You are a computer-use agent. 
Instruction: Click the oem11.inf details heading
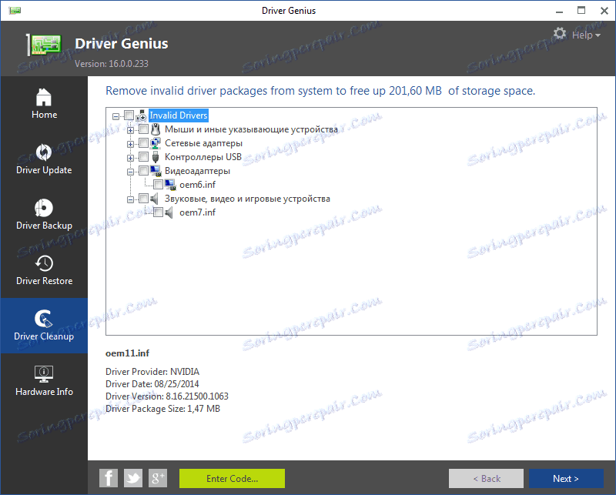(x=127, y=353)
